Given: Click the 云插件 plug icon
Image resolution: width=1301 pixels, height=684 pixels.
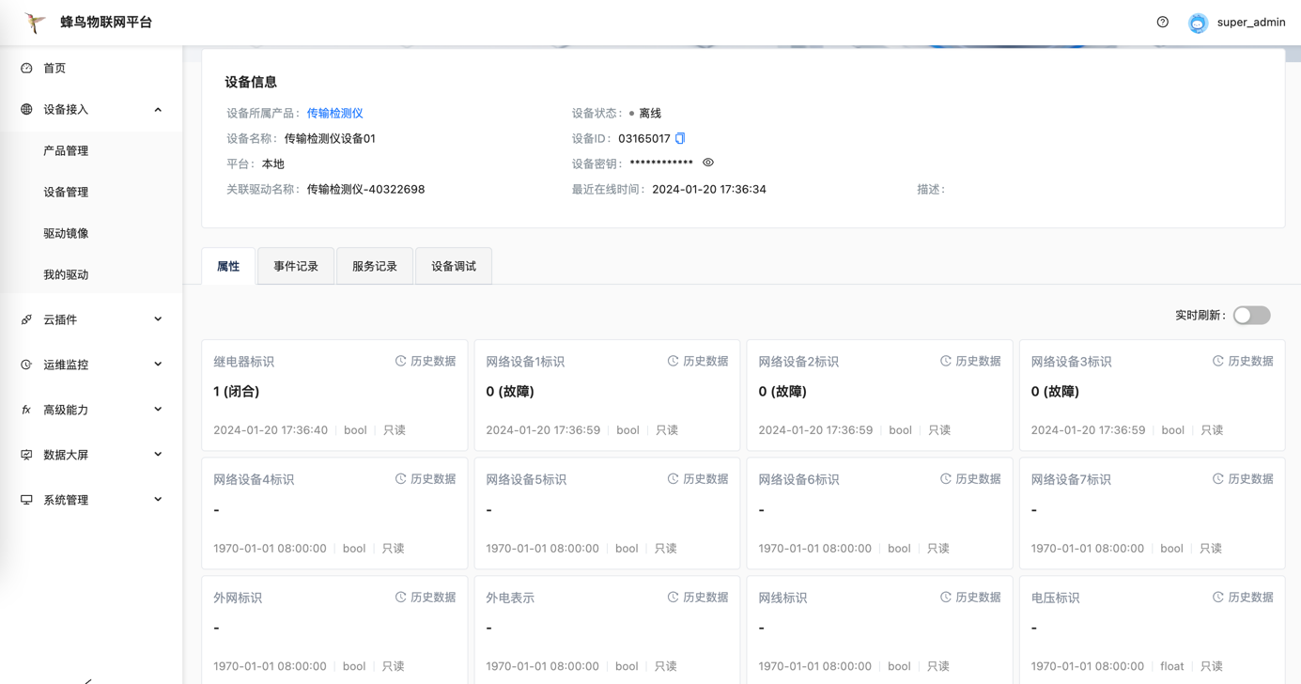Looking at the screenshot, I should tap(26, 319).
